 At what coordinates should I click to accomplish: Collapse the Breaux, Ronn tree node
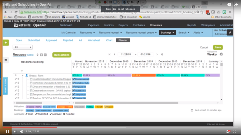click(x=22, y=75)
